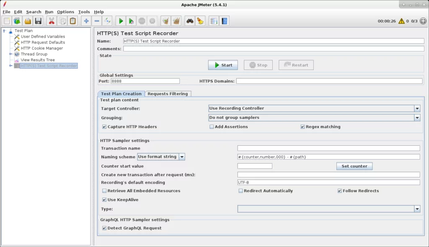Viewport: 429px width, 247px height.
Task: Click the naming format string field
Action: [x=328, y=157]
